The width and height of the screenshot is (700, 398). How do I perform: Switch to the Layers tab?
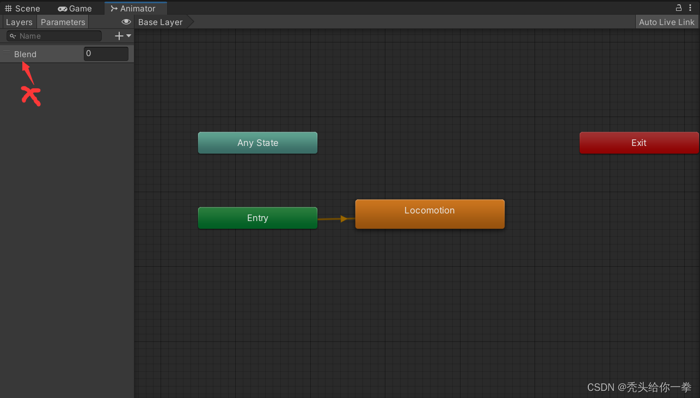(x=19, y=22)
